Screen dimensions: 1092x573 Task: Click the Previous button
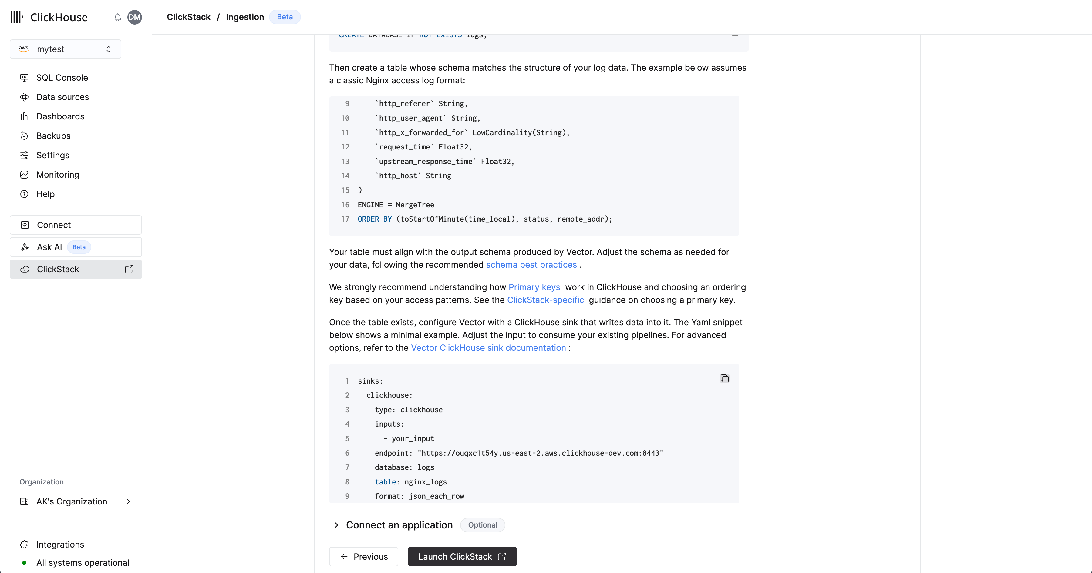pos(363,556)
